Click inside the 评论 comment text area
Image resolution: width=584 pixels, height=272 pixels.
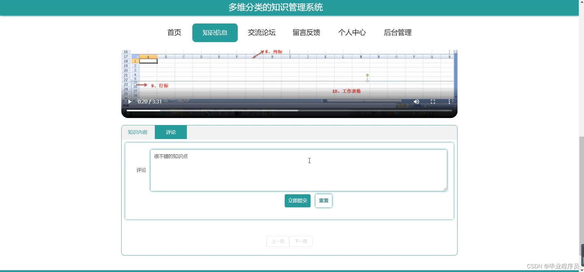(x=299, y=170)
